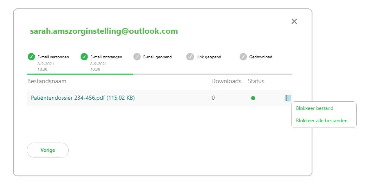Click the grey Gedownload checkmark icon
This screenshot has height=190, width=377.
coord(243,57)
